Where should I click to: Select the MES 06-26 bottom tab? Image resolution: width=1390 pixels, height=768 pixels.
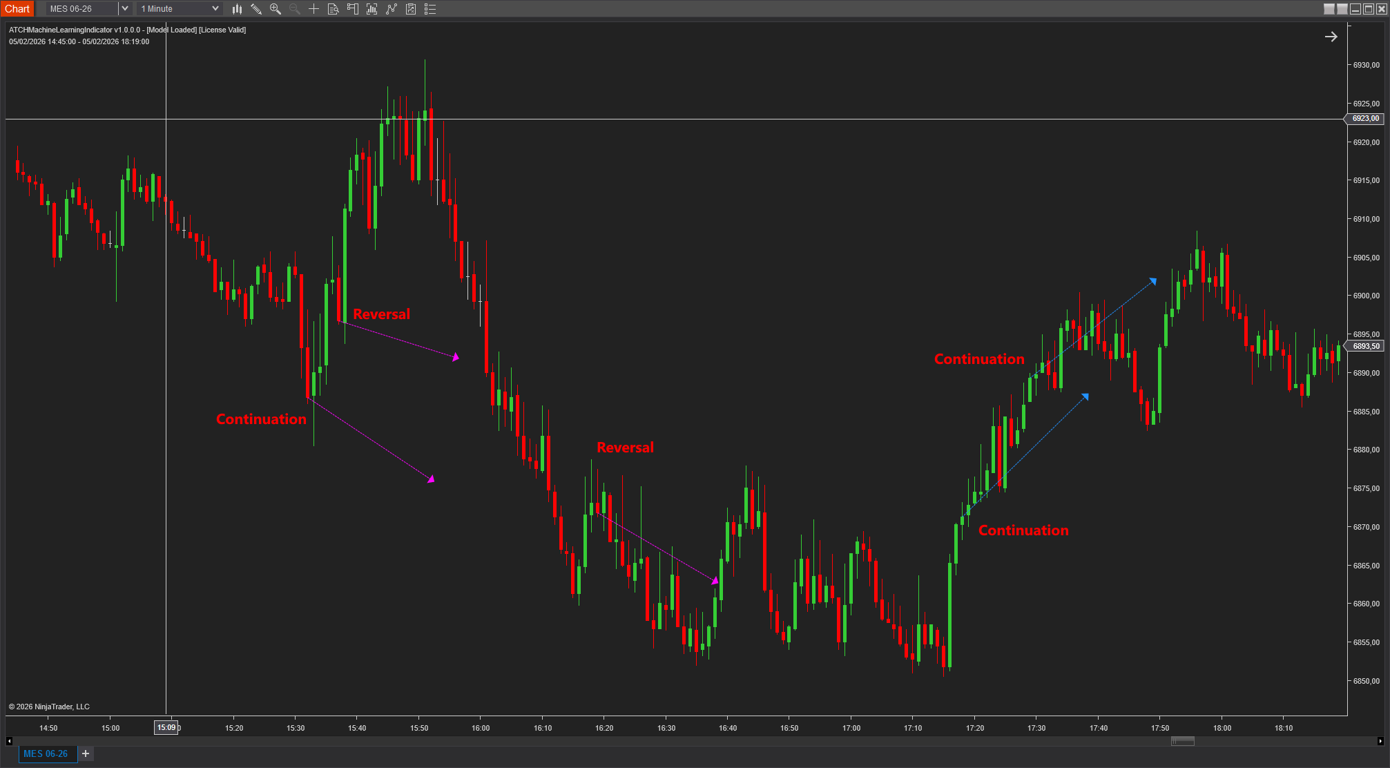(x=46, y=753)
